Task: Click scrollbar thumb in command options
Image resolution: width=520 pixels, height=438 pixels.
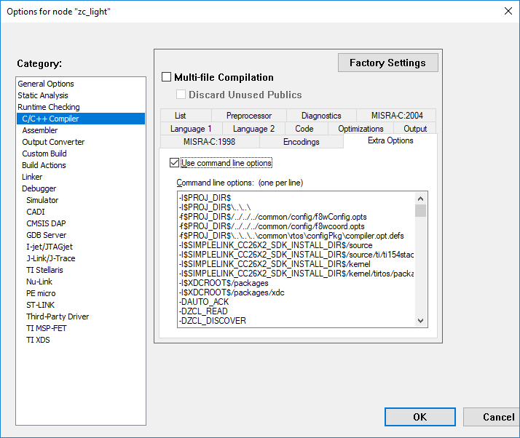Action: (x=420, y=210)
